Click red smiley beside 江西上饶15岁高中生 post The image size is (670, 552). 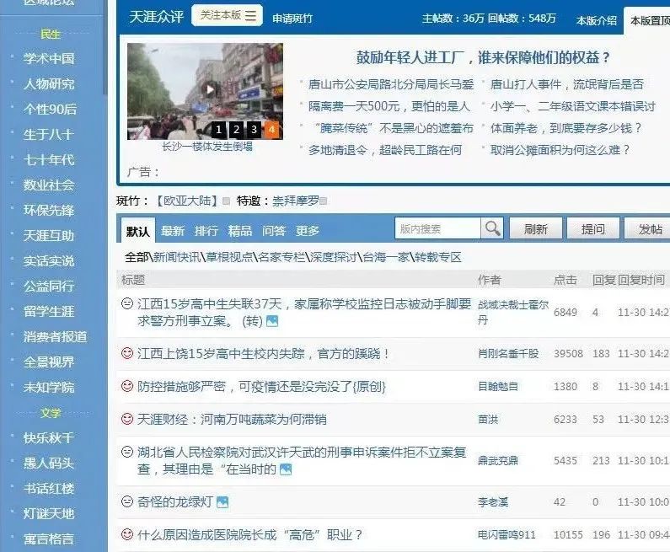point(127,353)
